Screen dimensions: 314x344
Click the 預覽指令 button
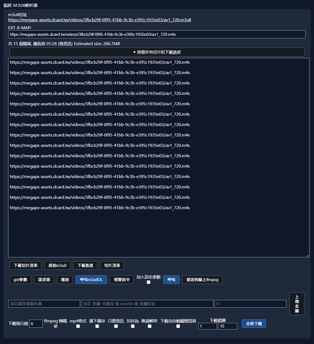122,279
